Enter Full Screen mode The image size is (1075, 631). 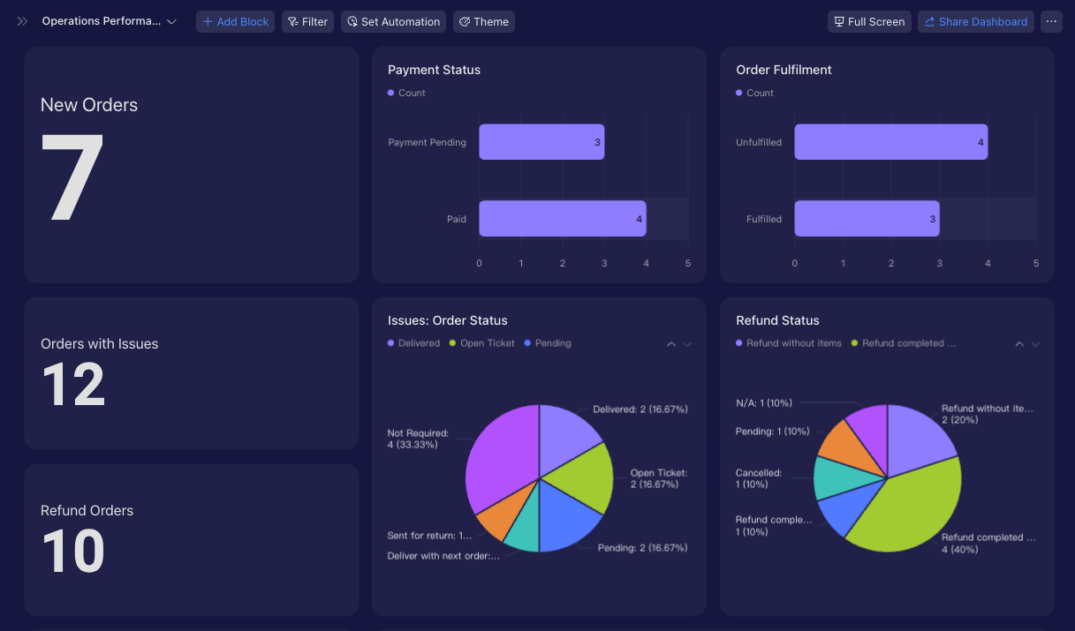869,21
